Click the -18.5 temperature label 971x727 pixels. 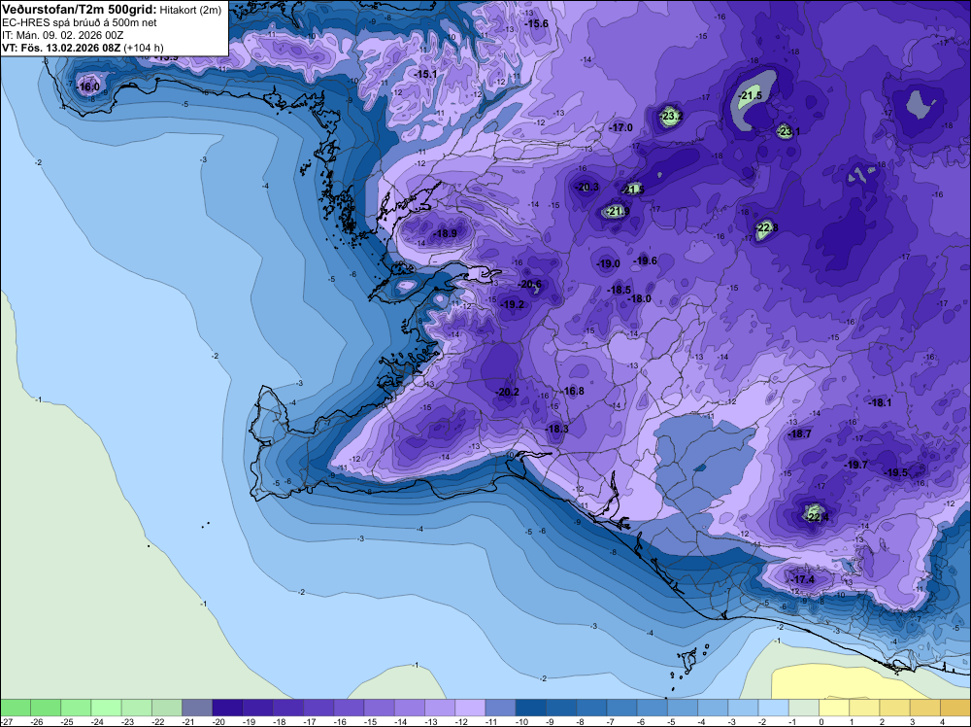coord(619,290)
